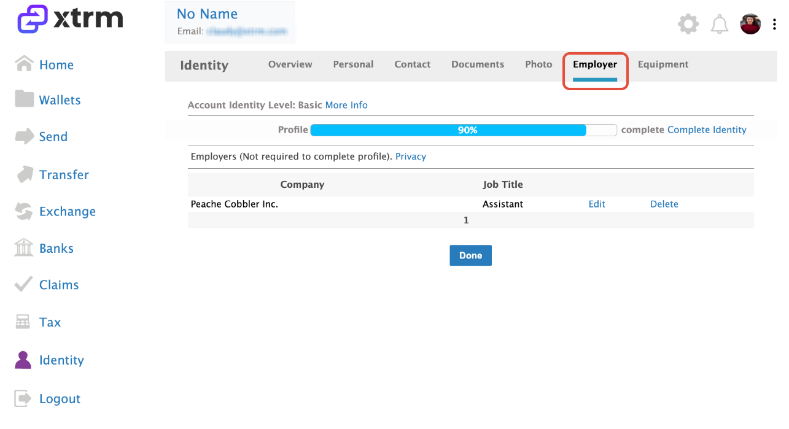Switch to the Documents tab
This screenshot has width=789, height=429.
coord(478,64)
